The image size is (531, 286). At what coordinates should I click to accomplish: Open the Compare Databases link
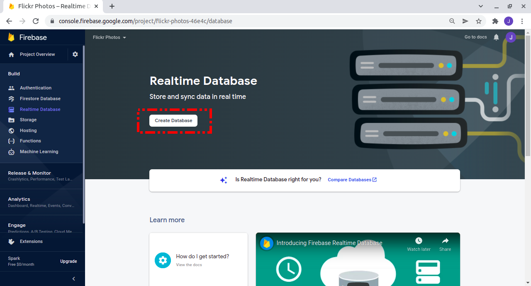[352, 180]
